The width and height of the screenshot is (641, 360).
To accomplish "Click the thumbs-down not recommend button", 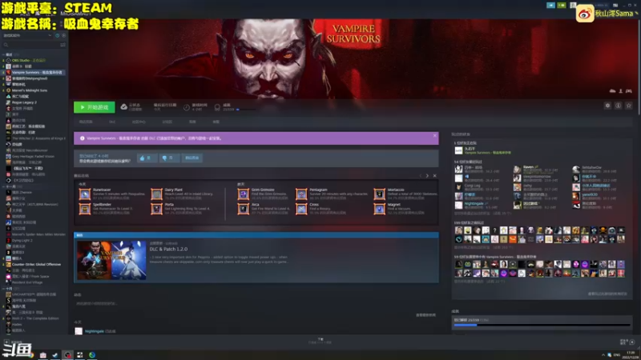I will 169,158.
